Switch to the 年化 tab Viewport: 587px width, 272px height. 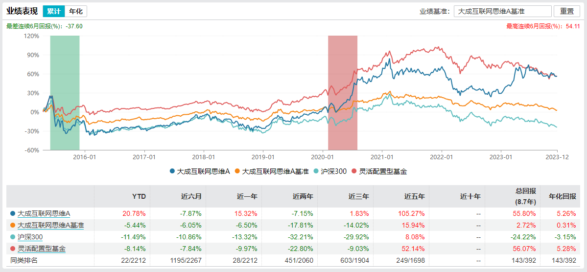click(x=76, y=11)
